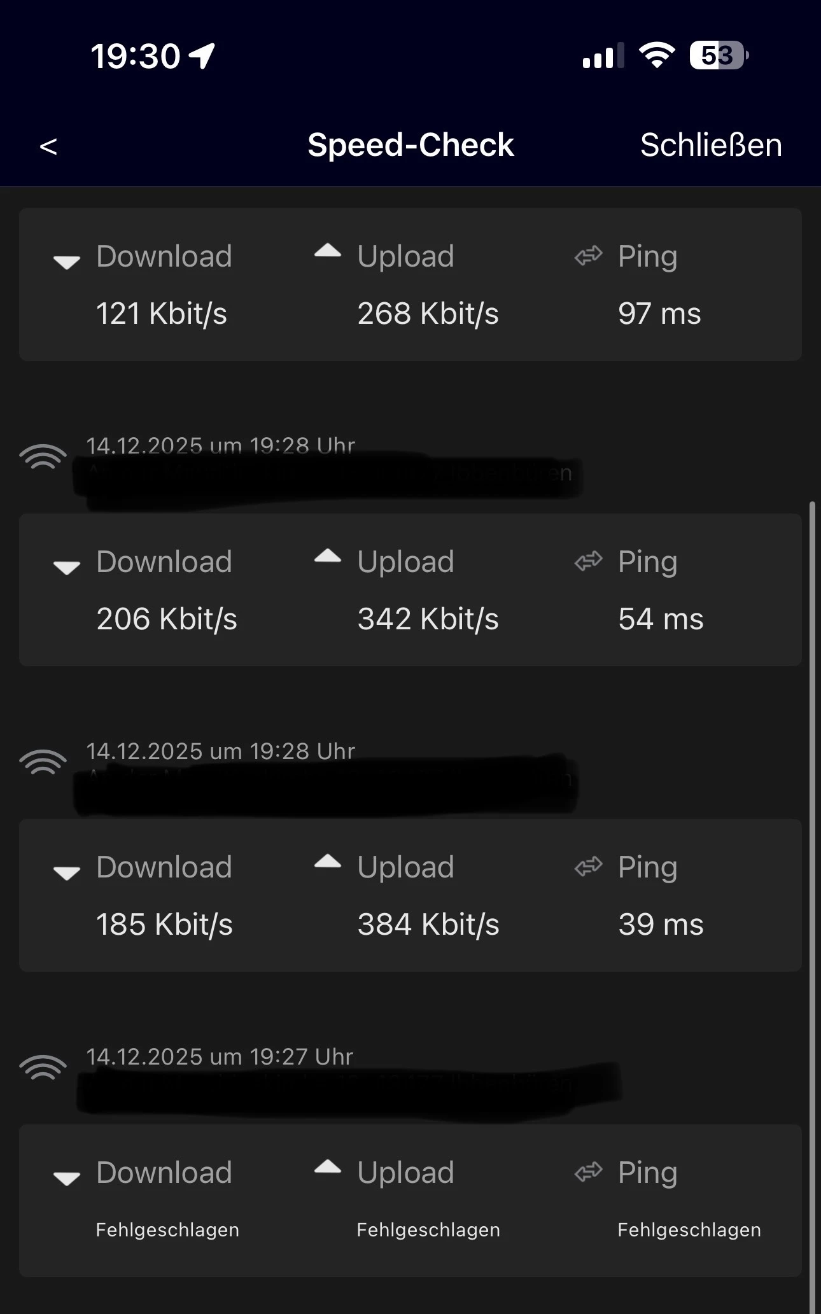Tap the Speed-Check title

click(x=410, y=145)
